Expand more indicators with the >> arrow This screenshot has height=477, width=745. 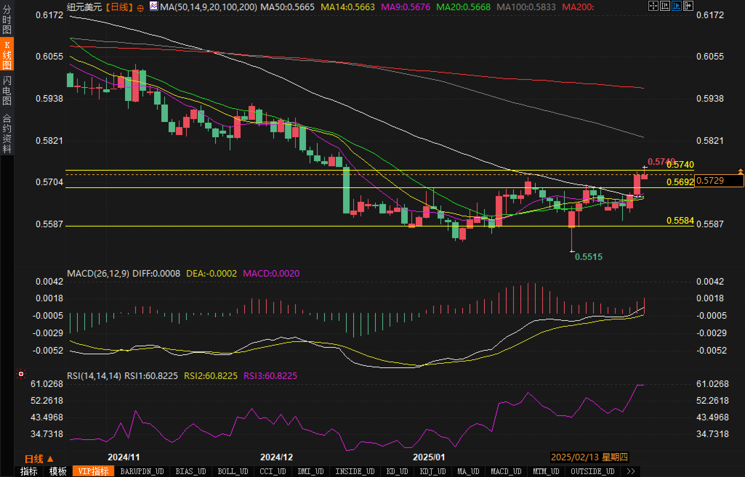pos(631,471)
